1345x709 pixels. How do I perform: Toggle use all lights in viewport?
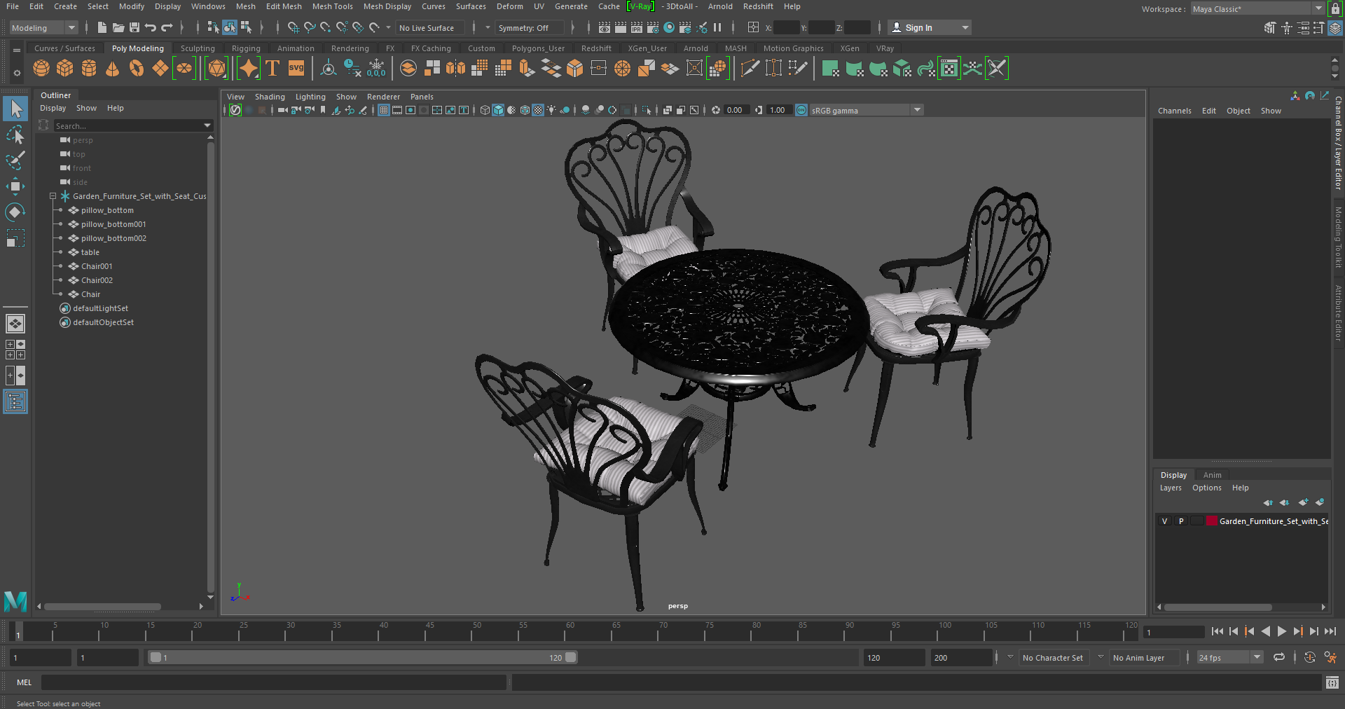click(552, 110)
